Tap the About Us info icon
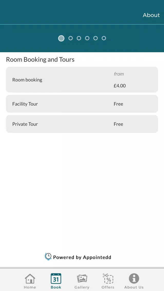The image size is (164, 291). (134, 278)
